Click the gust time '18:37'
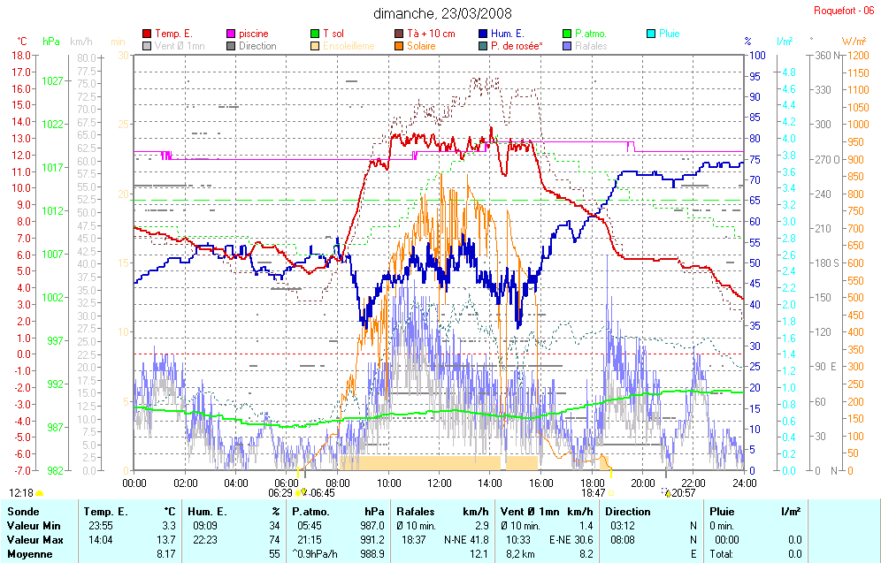Image resolution: width=881 pixels, height=563 pixels. click(414, 540)
